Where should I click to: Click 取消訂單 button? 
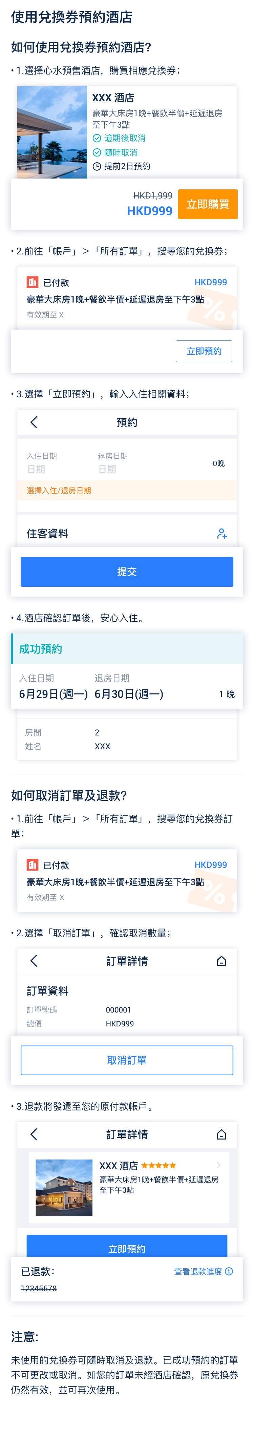pos(127,1060)
